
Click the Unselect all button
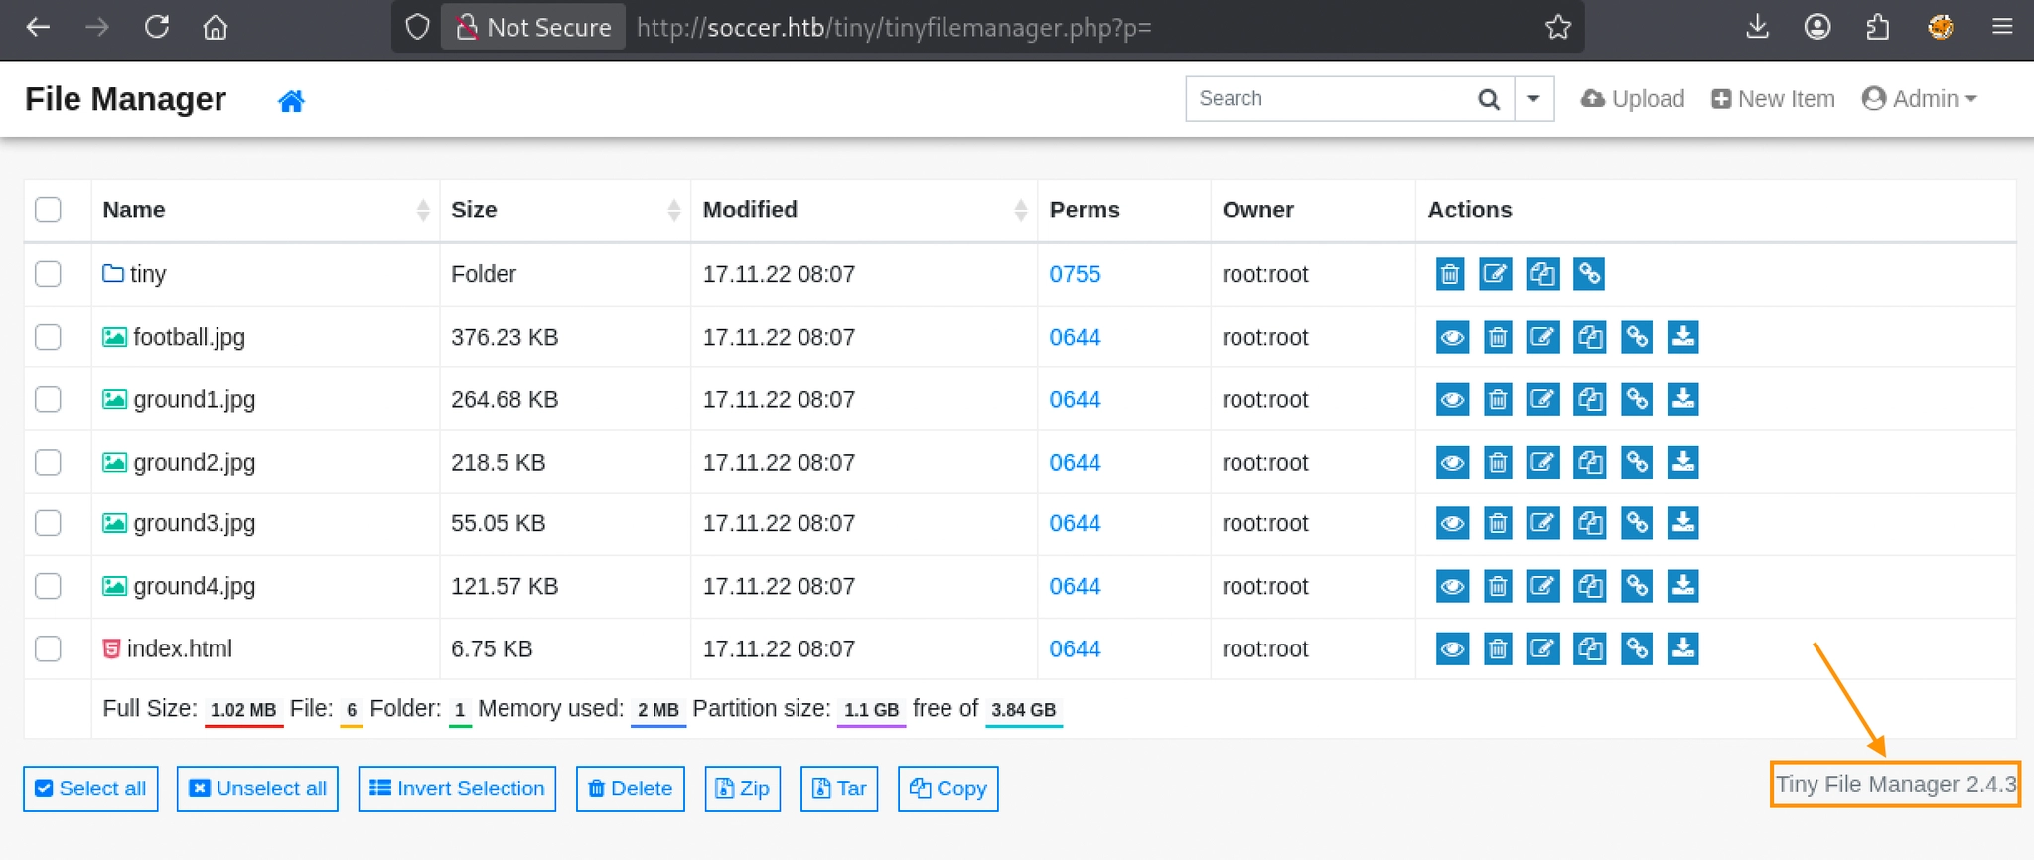pos(257,788)
